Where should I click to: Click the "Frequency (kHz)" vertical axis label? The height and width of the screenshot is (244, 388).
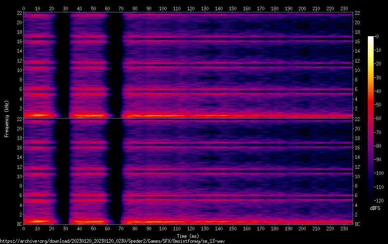pyautogui.click(x=7, y=118)
